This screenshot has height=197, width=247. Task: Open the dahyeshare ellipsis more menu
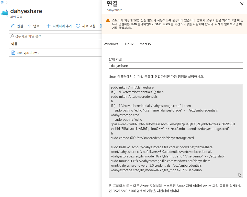click(x=50, y=11)
